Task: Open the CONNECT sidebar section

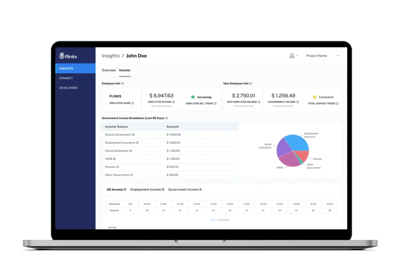Action: point(66,78)
